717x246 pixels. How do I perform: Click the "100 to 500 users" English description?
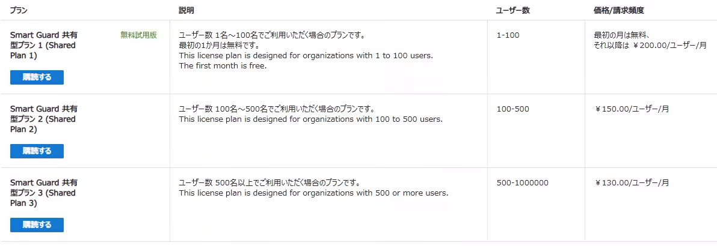tap(310, 119)
